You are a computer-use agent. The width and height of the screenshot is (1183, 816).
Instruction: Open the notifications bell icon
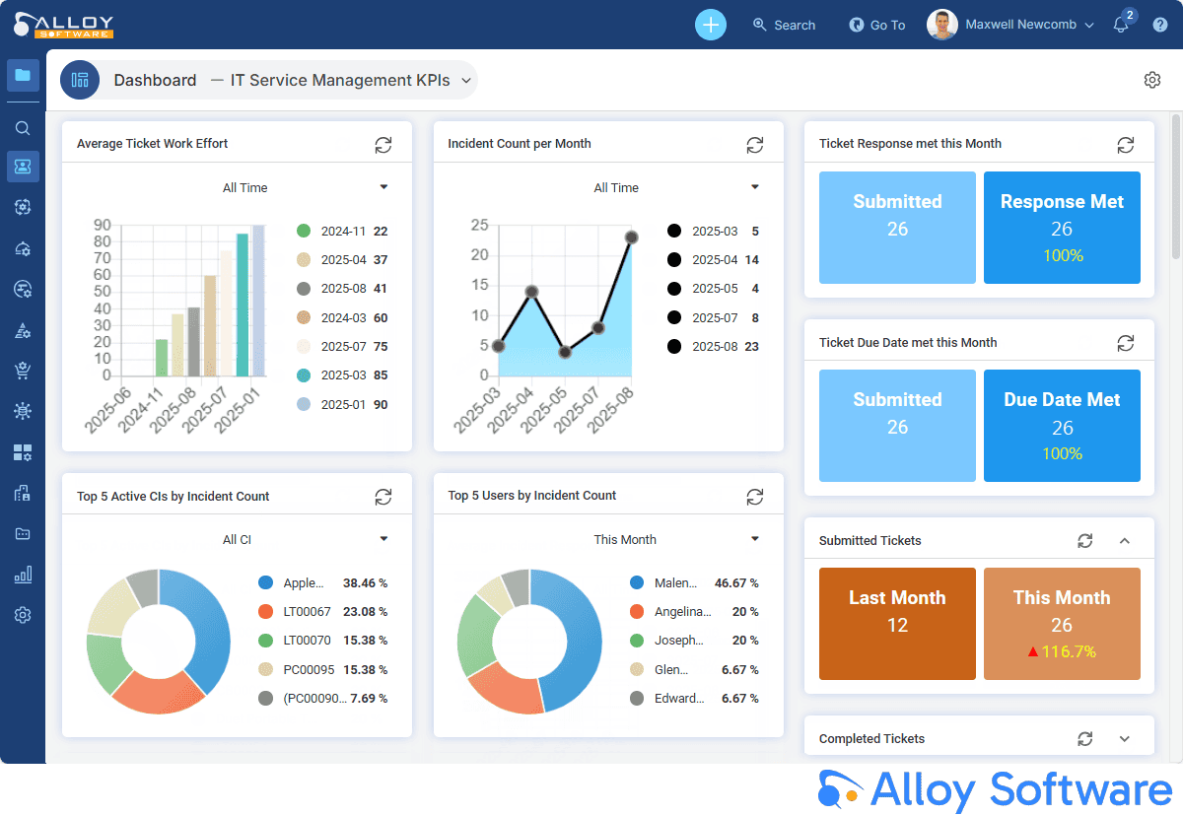click(1121, 25)
